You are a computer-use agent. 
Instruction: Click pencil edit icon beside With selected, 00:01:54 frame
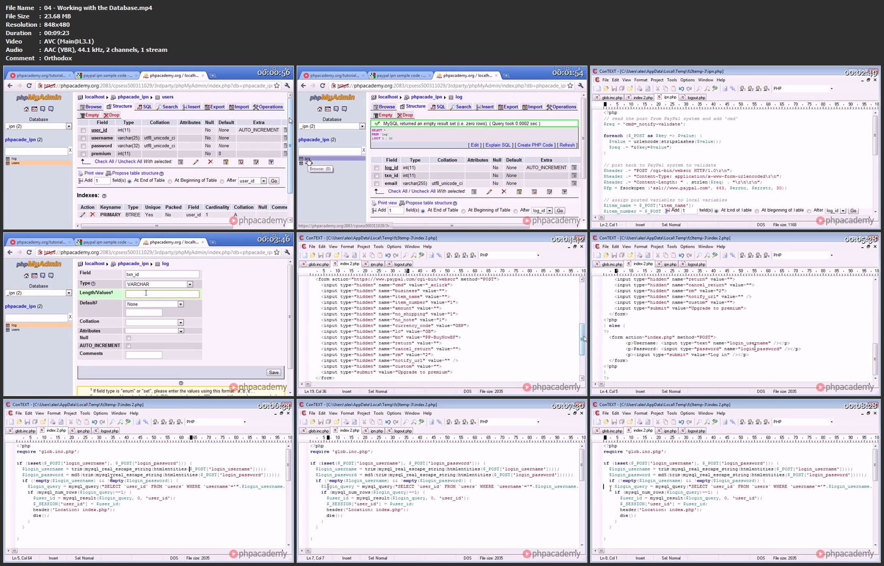(x=489, y=192)
